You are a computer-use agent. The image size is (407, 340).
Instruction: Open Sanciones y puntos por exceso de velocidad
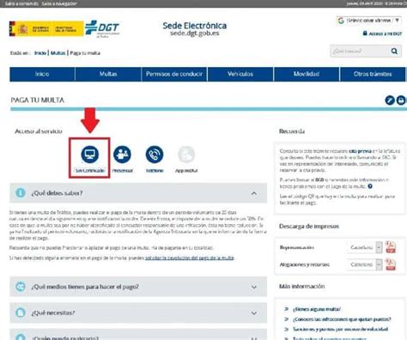point(340,329)
